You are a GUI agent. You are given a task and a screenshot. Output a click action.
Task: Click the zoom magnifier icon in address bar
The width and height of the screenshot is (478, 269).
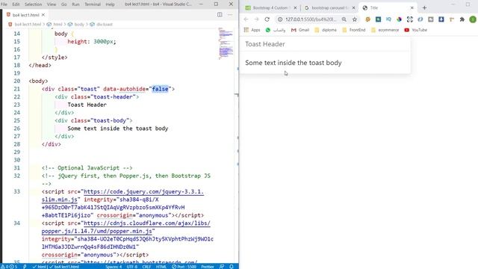tap(344, 19)
